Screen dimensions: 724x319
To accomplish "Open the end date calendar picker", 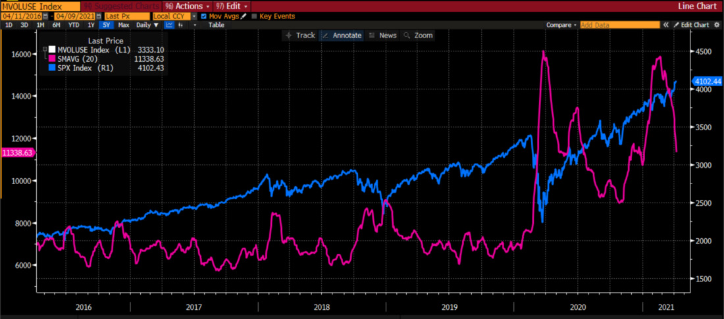I will point(98,16).
